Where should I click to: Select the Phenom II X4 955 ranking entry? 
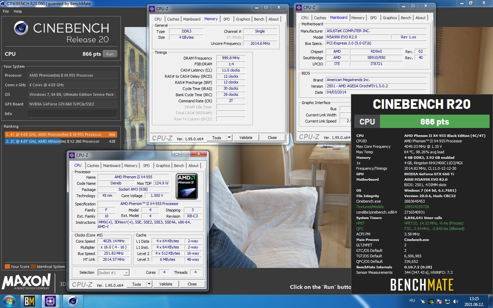click(61, 134)
